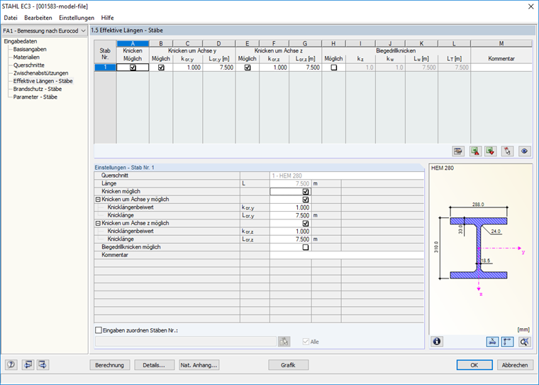Click the Details... button
This screenshot has height=385, width=539.
[154, 365]
